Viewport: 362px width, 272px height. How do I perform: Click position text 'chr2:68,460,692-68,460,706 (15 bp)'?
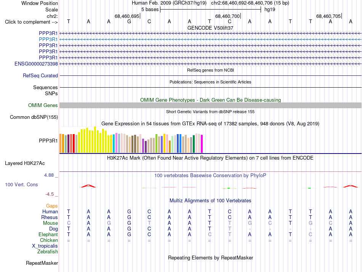[x=250, y=3]
